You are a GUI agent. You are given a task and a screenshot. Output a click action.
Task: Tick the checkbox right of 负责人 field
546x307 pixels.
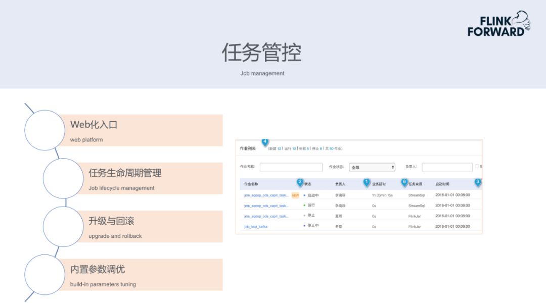point(477,167)
